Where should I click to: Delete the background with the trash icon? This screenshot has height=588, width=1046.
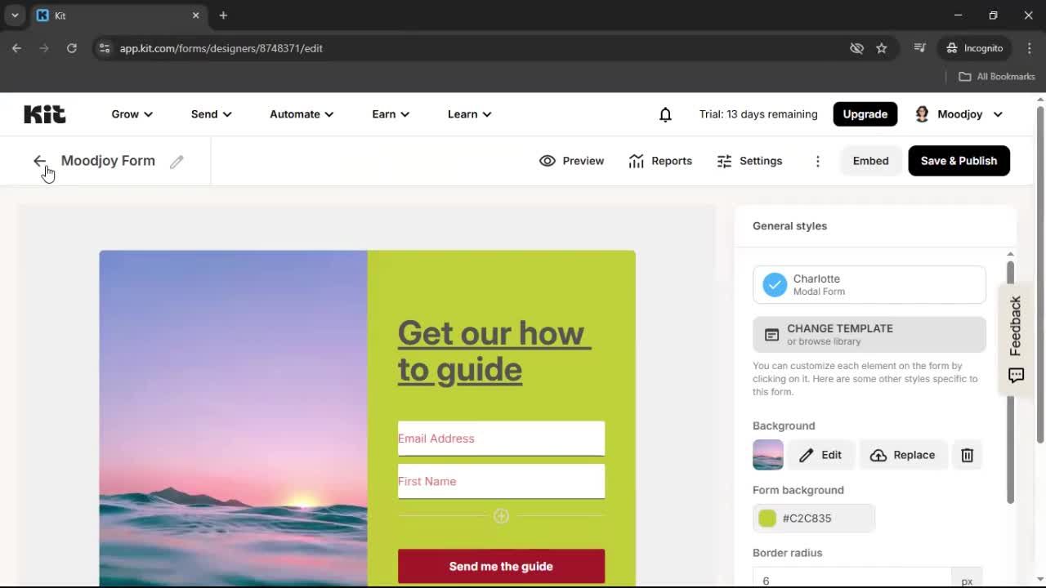967,455
